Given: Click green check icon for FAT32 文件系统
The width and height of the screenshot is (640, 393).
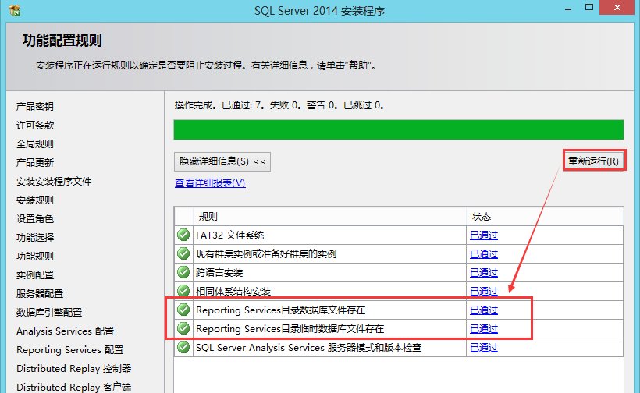Looking at the screenshot, I should pos(183,235).
